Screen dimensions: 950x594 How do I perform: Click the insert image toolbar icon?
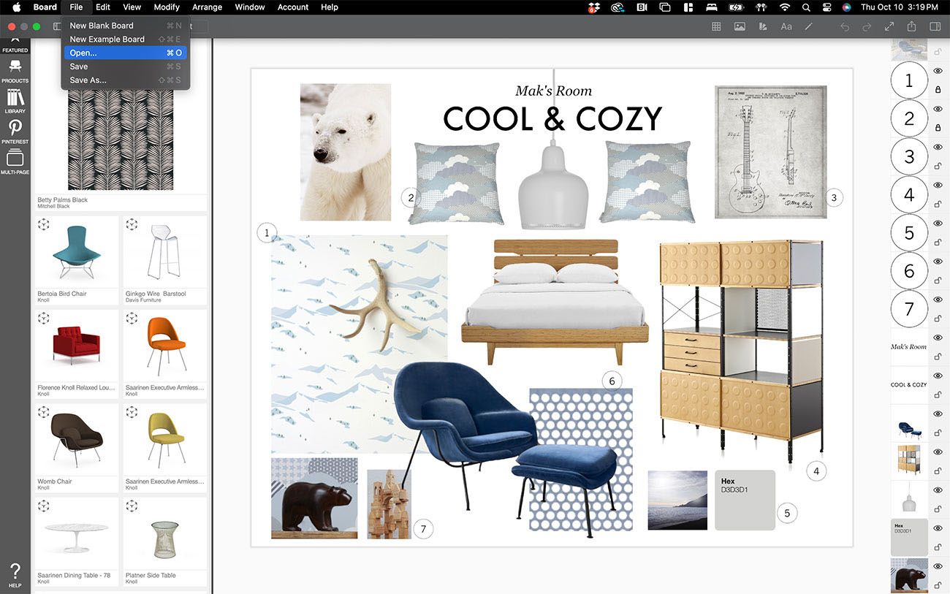click(740, 26)
